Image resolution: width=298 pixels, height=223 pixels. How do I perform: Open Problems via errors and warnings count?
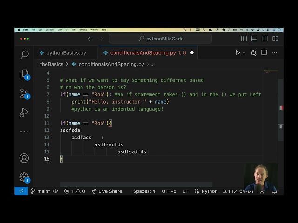74,191
